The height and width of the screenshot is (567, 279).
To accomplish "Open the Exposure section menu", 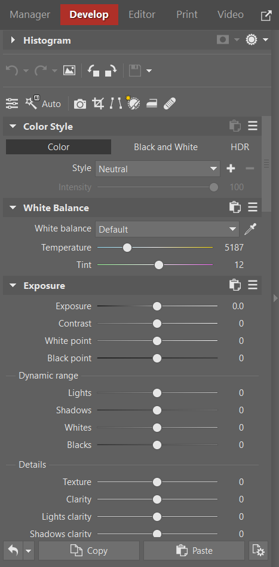I will (x=253, y=285).
